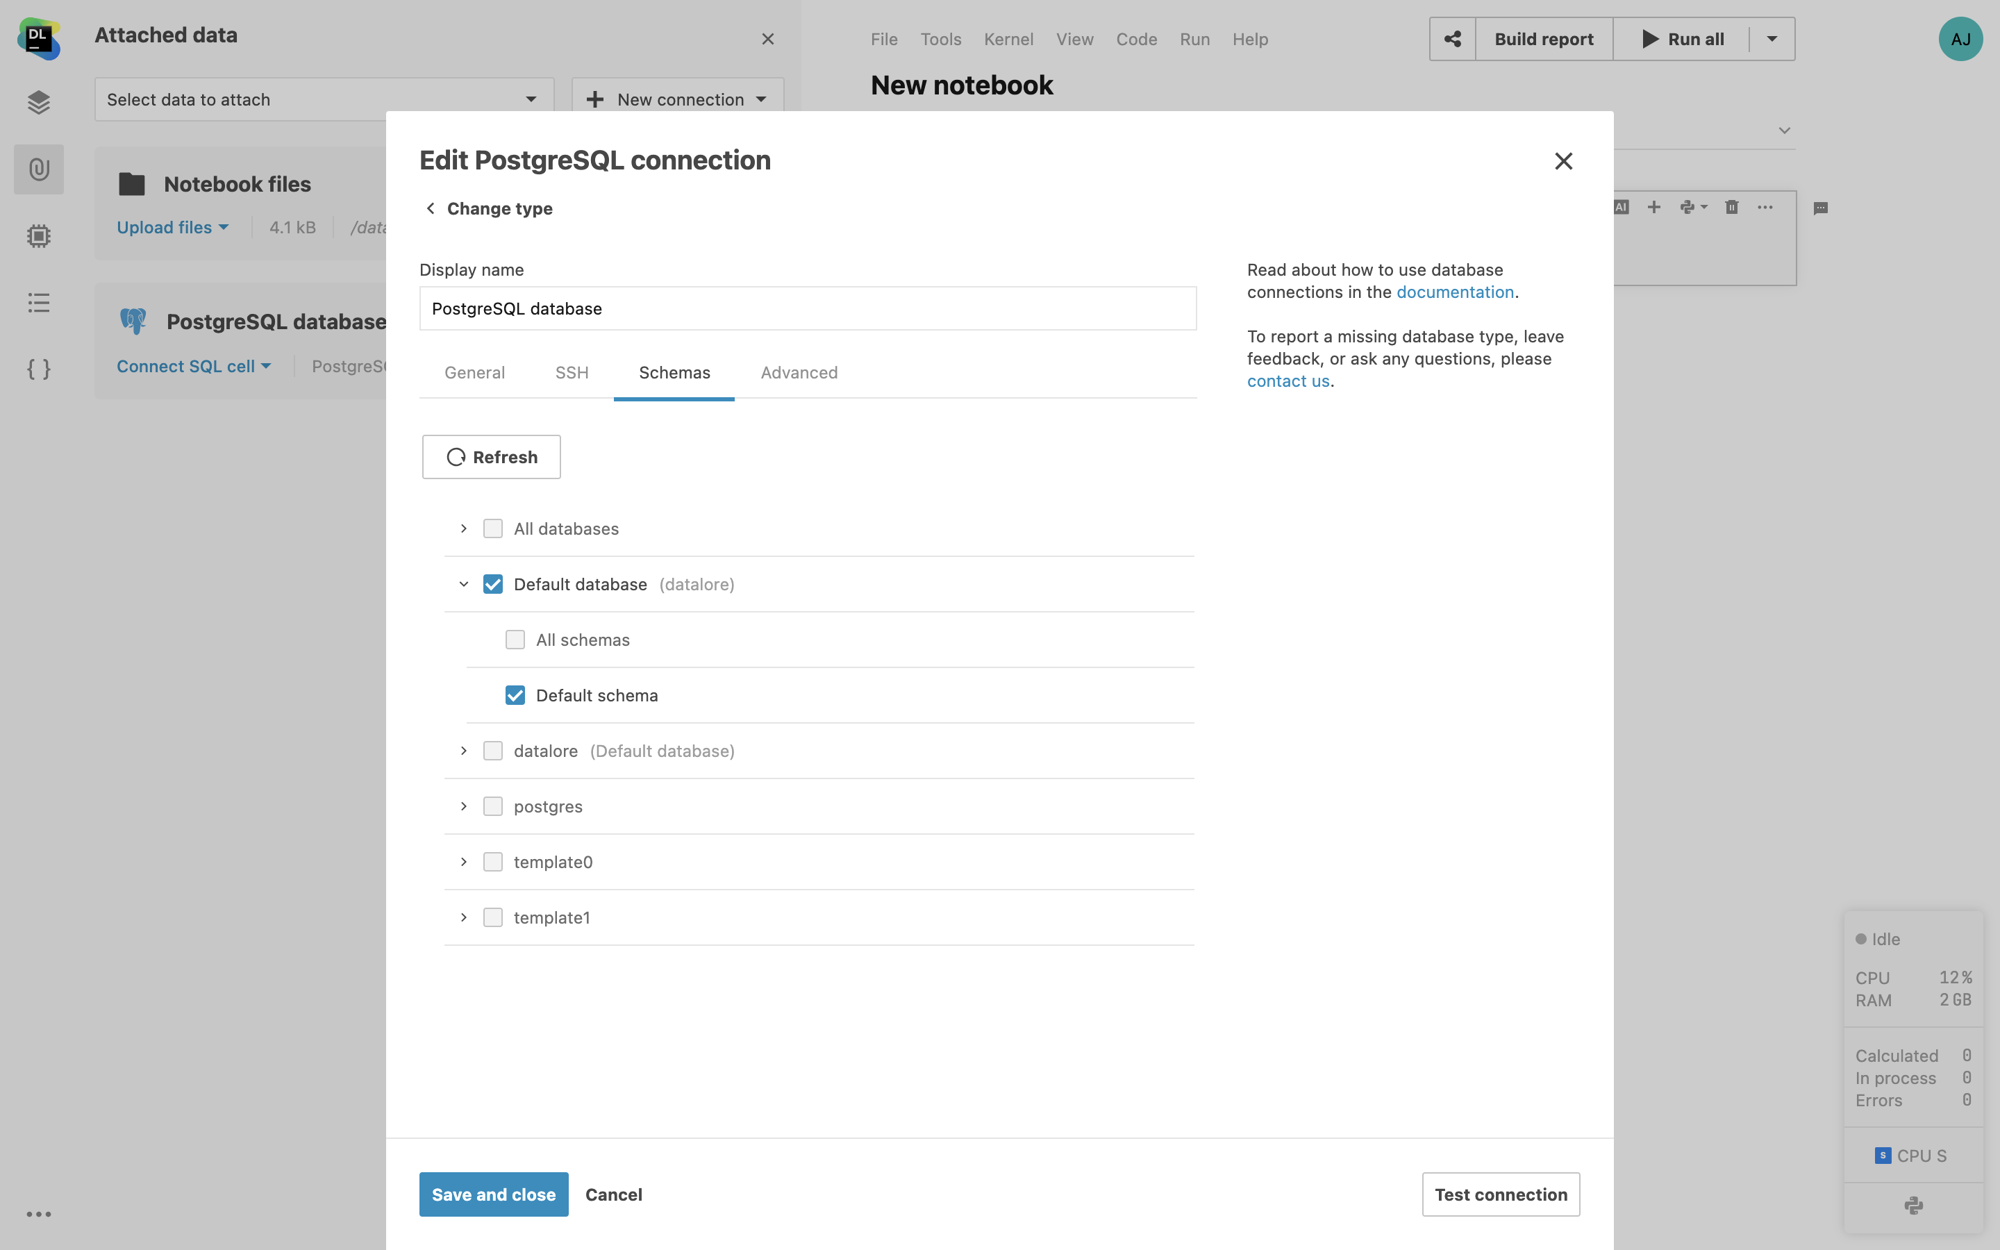
Task: Click the trash icon in the cell toolbar
Action: (1731, 208)
